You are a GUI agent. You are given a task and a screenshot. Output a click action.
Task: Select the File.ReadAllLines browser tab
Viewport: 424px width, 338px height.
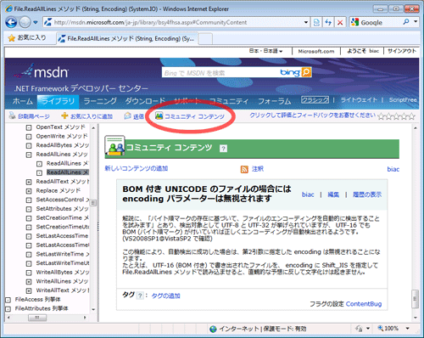coord(127,39)
